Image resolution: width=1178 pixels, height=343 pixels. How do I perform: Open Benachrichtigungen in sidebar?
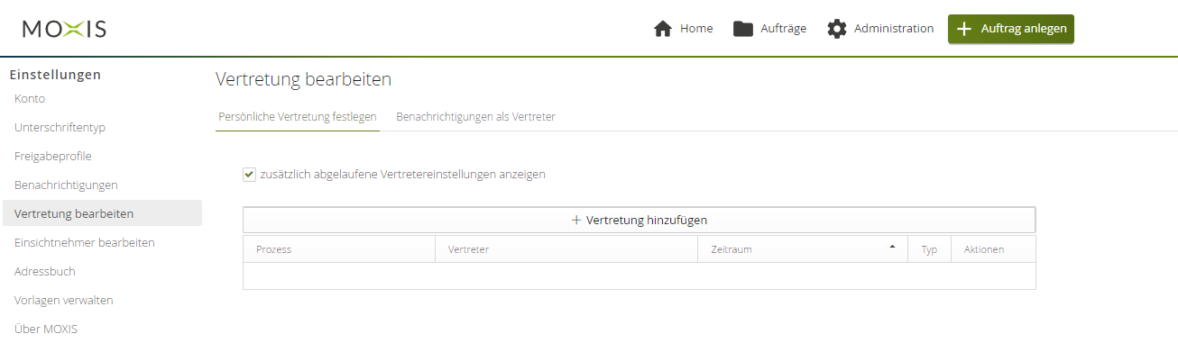coord(66,185)
